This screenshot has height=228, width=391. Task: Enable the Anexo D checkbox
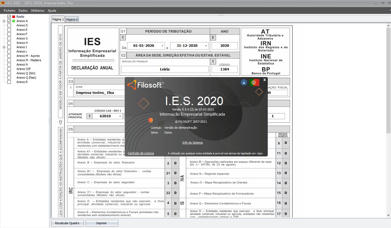(9, 25)
